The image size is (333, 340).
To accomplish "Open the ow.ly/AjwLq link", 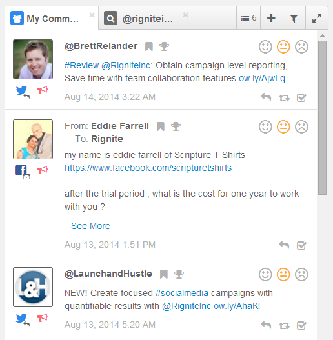I will point(262,78).
